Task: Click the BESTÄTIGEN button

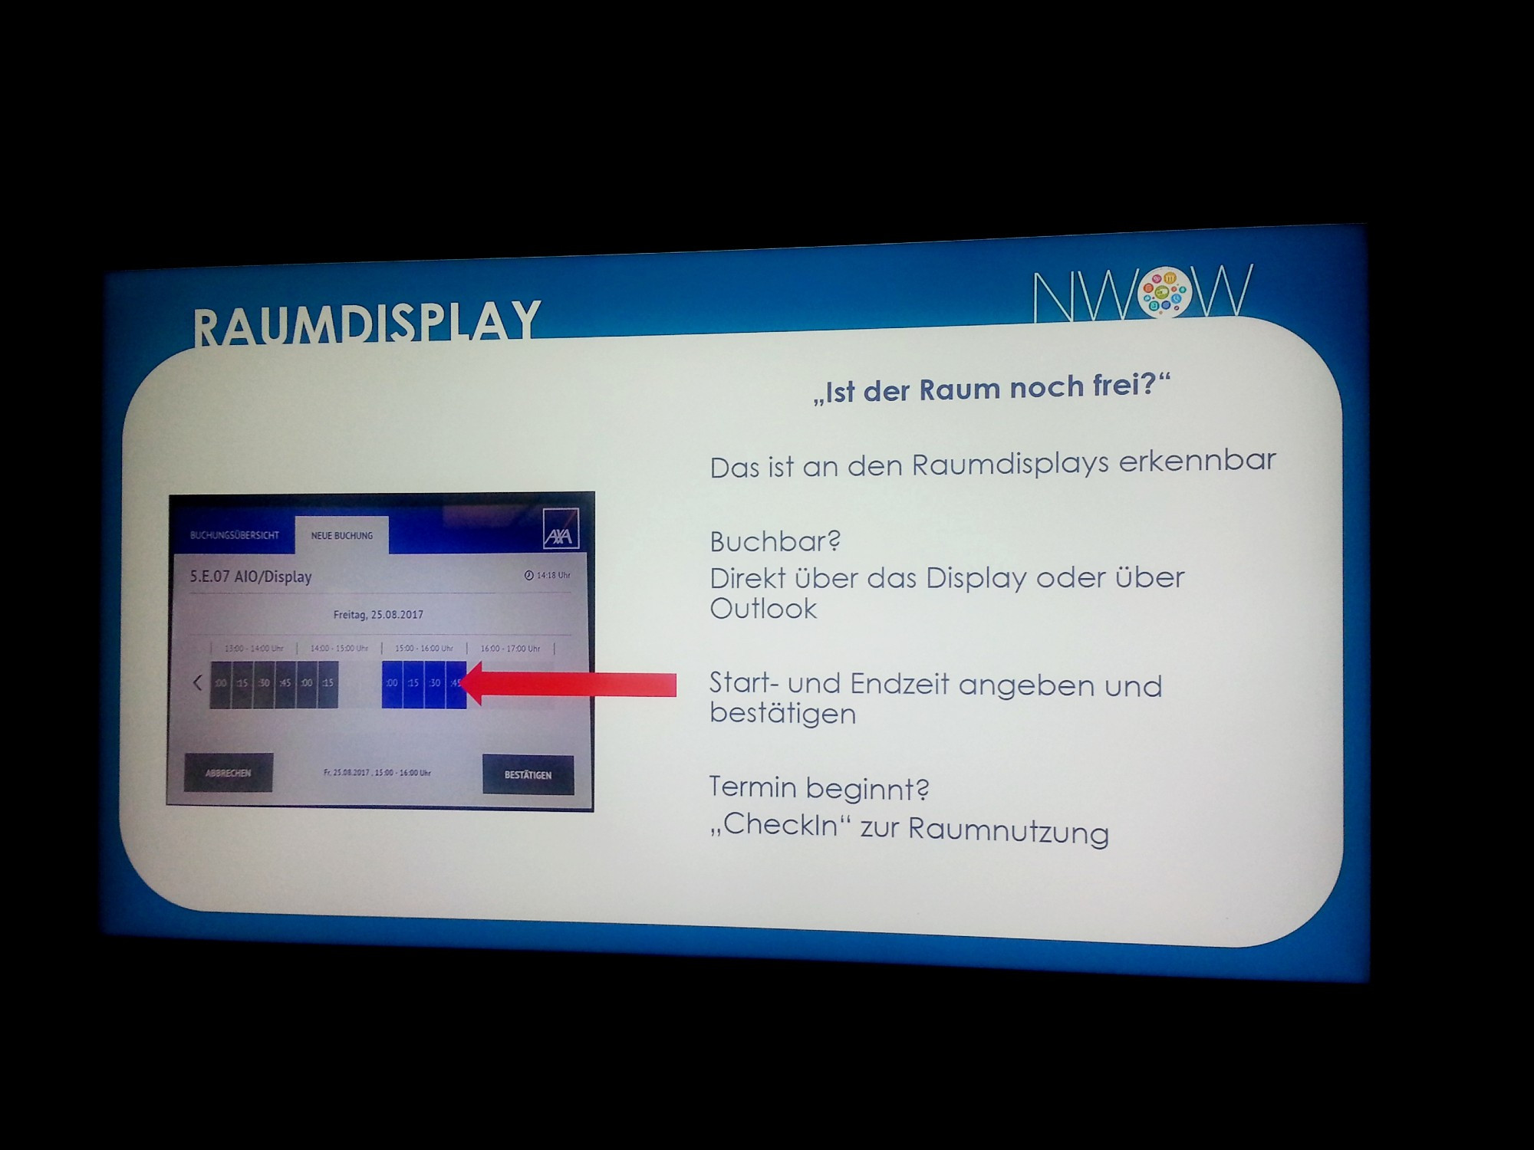Action: [x=527, y=774]
